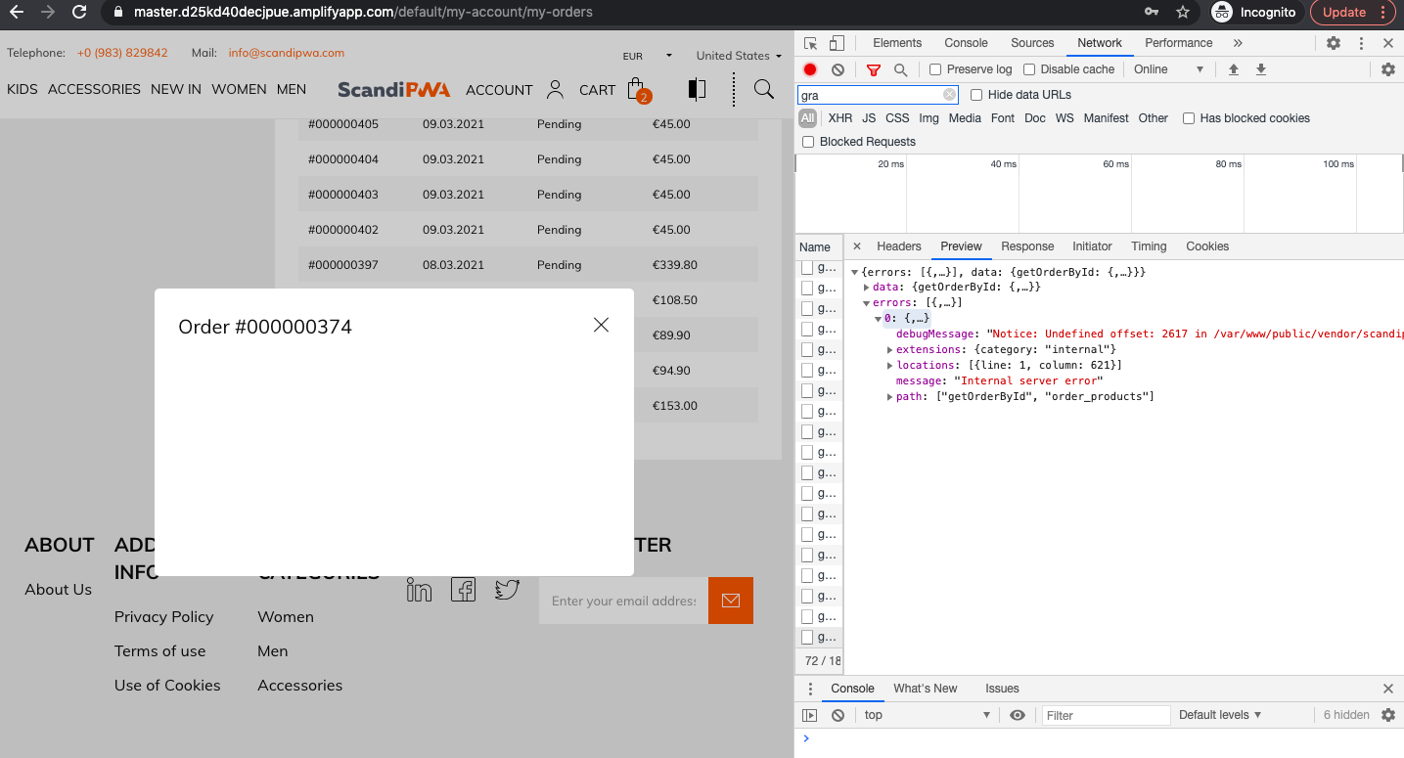Toggle device toolbar in DevTools
This screenshot has height=758, width=1404.
point(837,43)
